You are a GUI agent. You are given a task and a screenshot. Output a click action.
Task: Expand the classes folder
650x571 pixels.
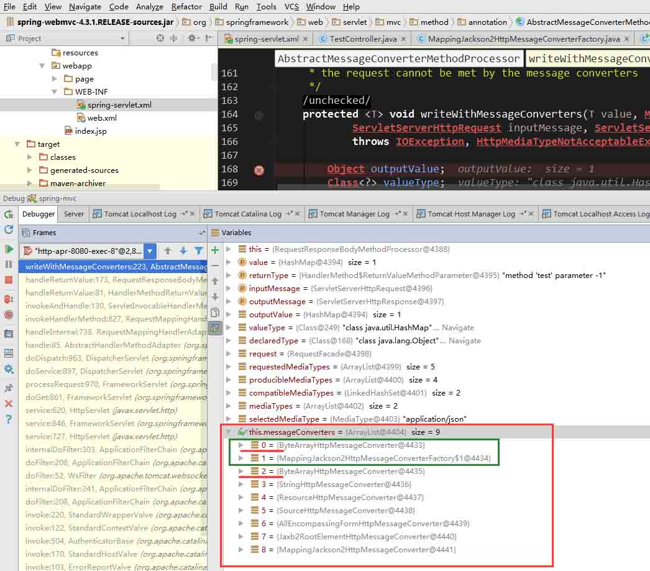click(29, 157)
